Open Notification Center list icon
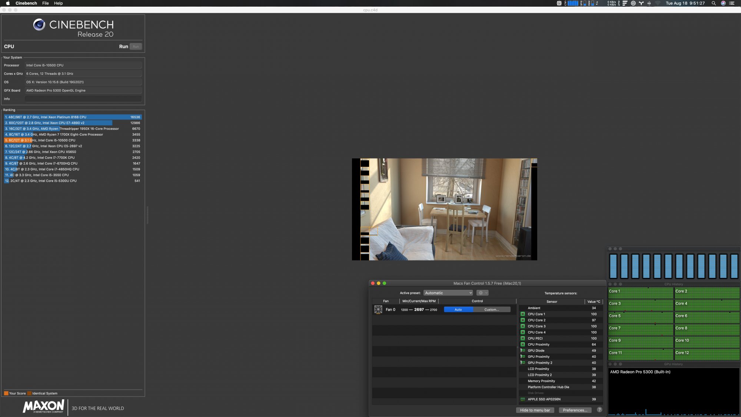741x417 pixels. click(732, 3)
